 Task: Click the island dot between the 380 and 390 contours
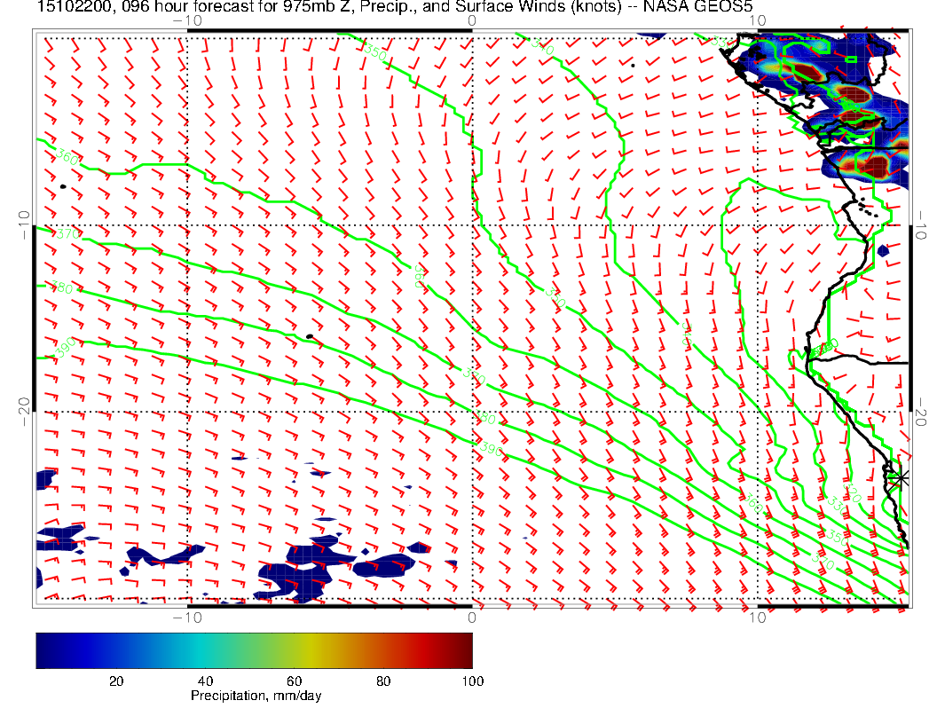pos(309,336)
